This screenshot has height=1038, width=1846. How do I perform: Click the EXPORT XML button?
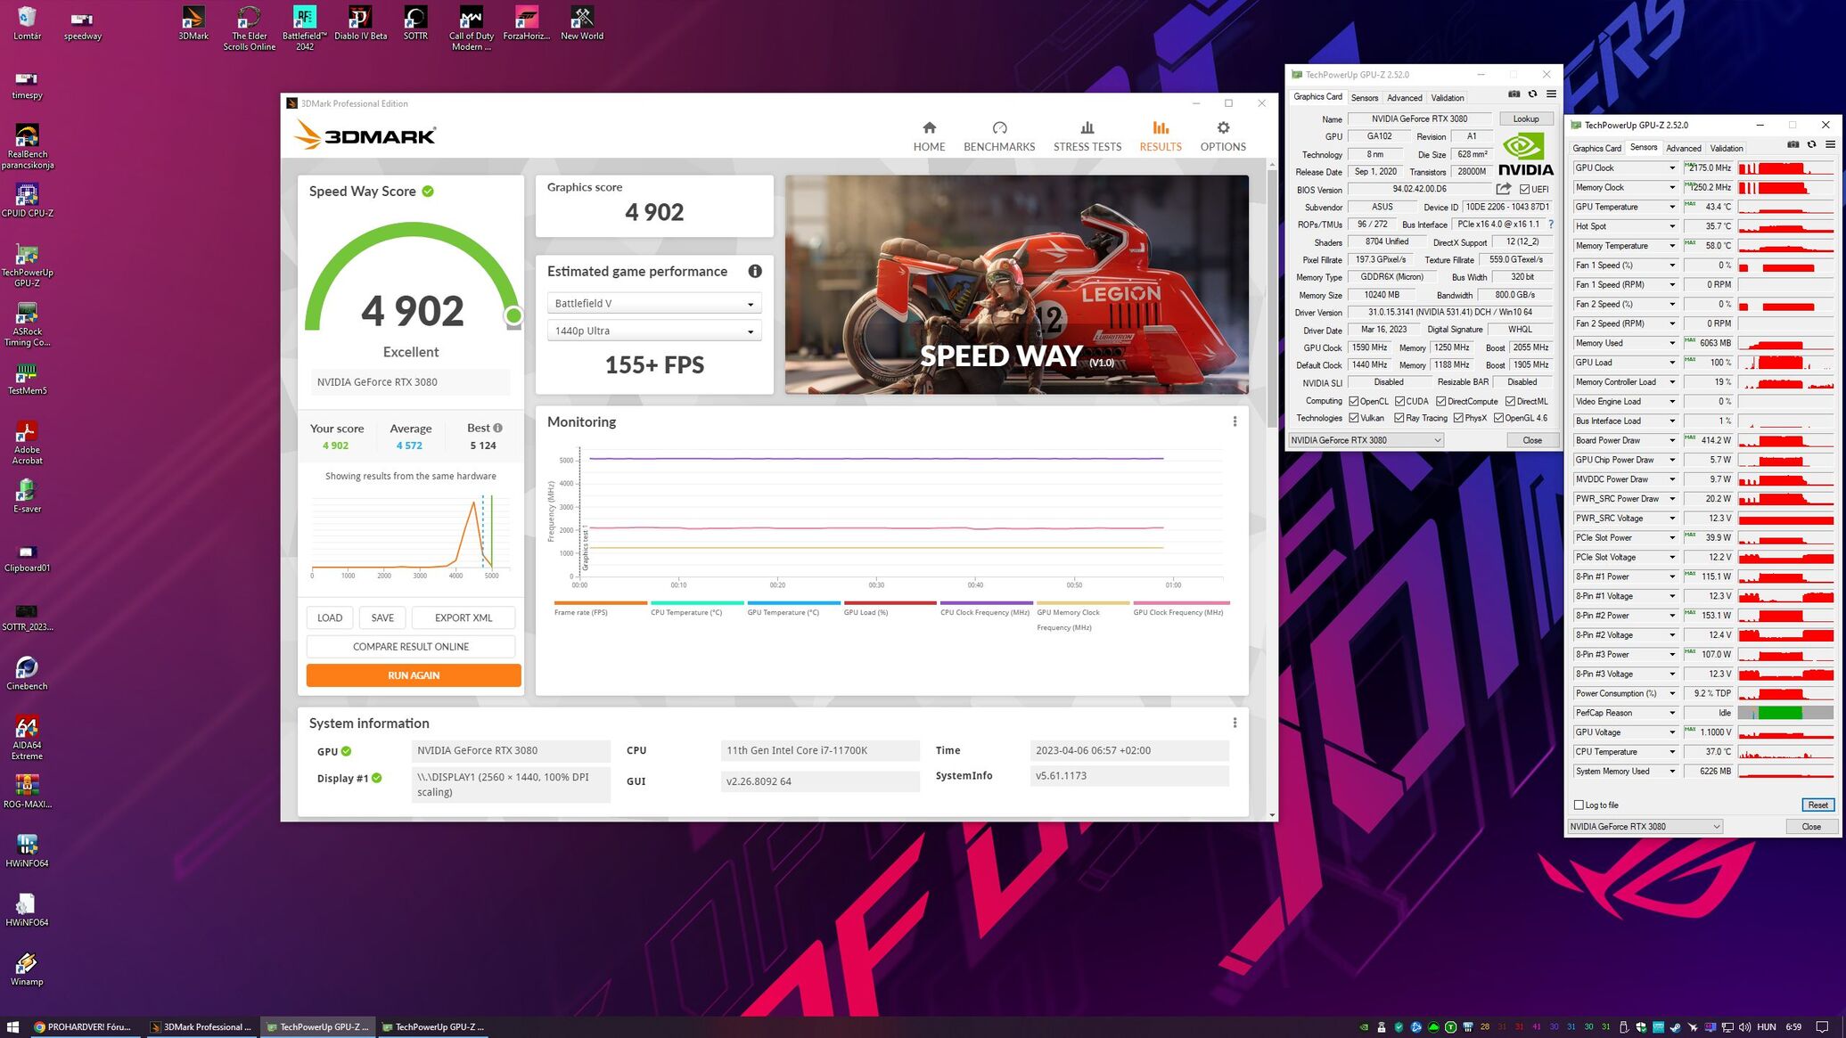464,617
